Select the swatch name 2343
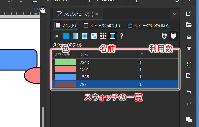199x127 pixels. coord(84,63)
